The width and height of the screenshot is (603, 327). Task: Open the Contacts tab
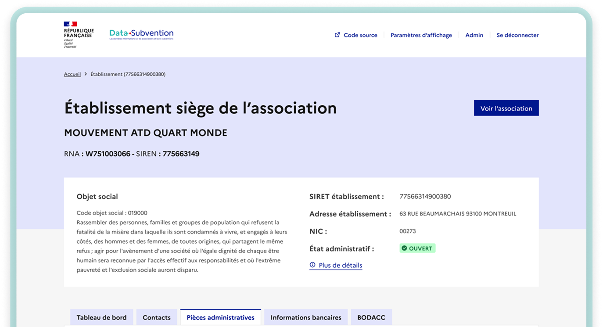pyautogui.click(x=157, y=317)
